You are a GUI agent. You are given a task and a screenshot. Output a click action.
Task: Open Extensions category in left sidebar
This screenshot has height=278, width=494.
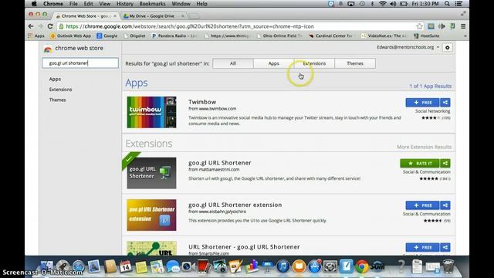(x=60, y=90)
